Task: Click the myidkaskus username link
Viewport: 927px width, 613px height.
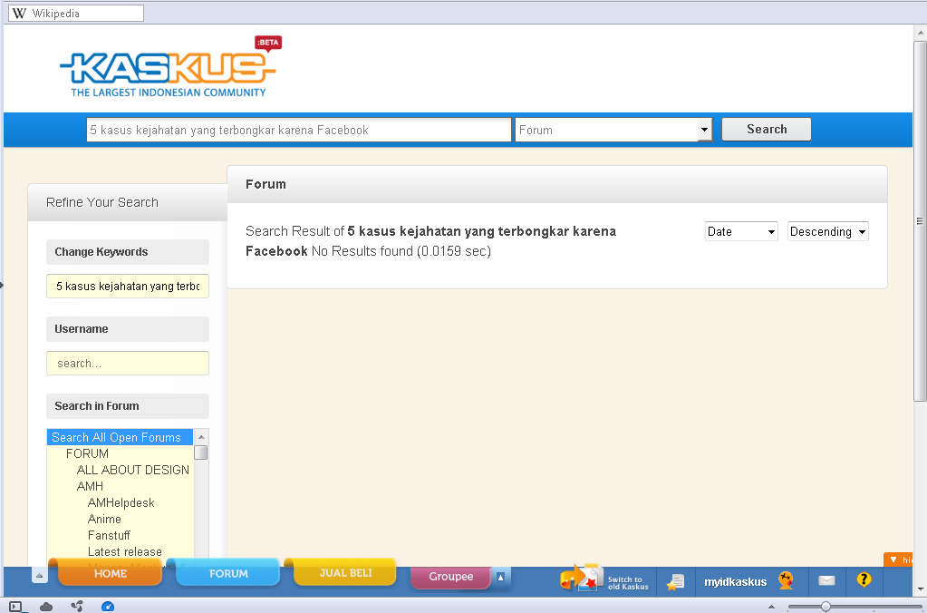Action: click(735, 581)
